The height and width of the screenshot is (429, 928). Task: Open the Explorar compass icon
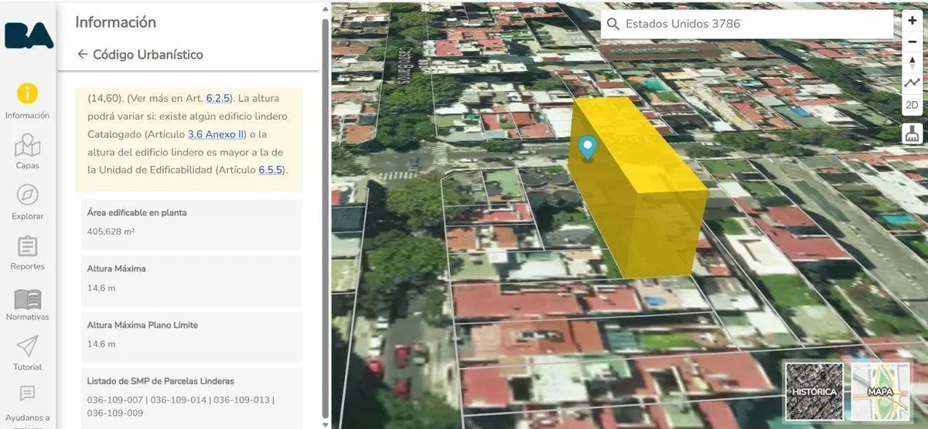point(27,202)
